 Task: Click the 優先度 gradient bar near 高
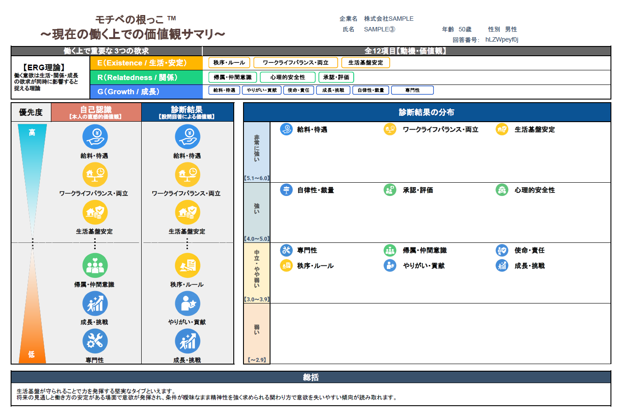click(30, 133)
